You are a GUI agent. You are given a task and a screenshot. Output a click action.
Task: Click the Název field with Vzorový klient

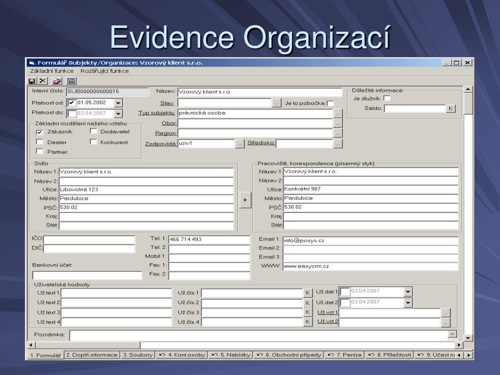coord(260,92)
